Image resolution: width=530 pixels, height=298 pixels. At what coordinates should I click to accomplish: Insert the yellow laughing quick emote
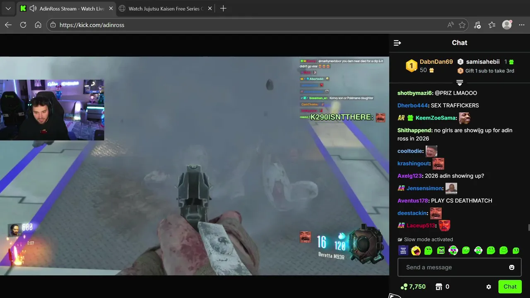point(416,250)
